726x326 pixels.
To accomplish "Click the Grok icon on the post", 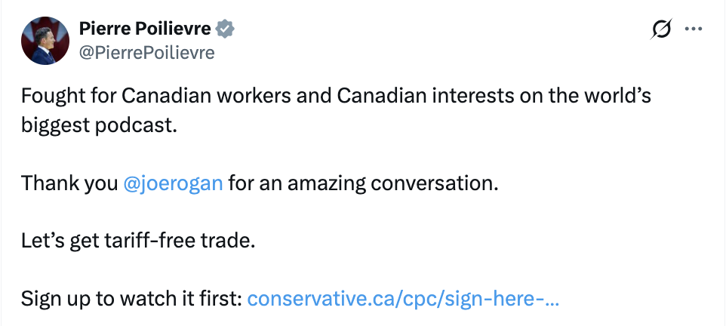I will [x=661, y=29].
